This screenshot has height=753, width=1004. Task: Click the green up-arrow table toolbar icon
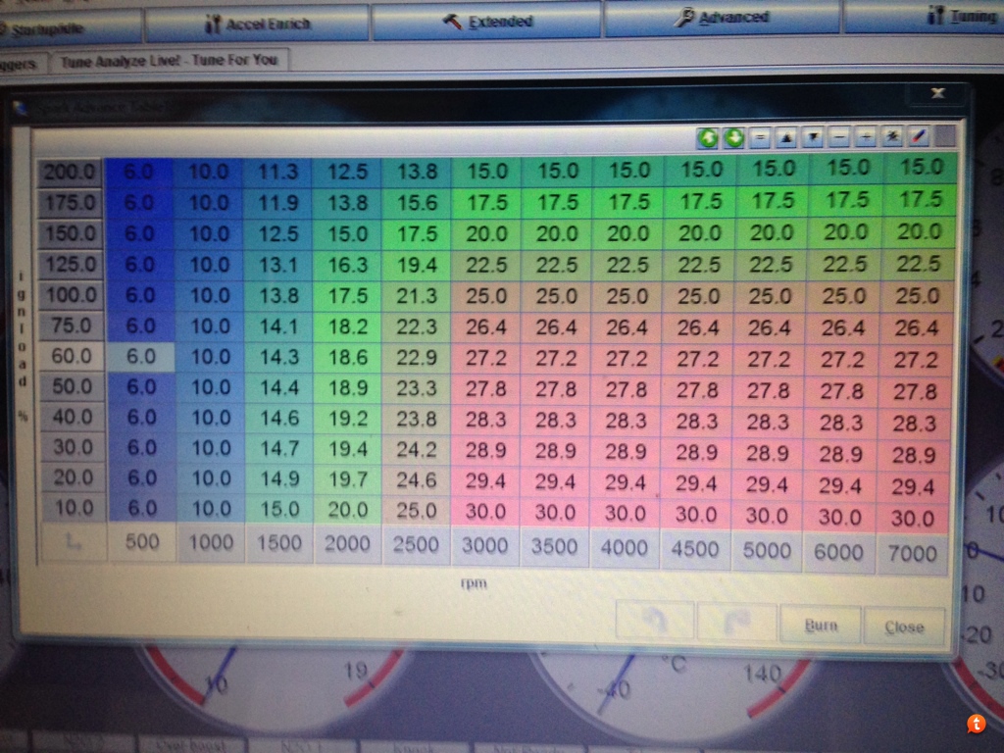pos(708,137)
